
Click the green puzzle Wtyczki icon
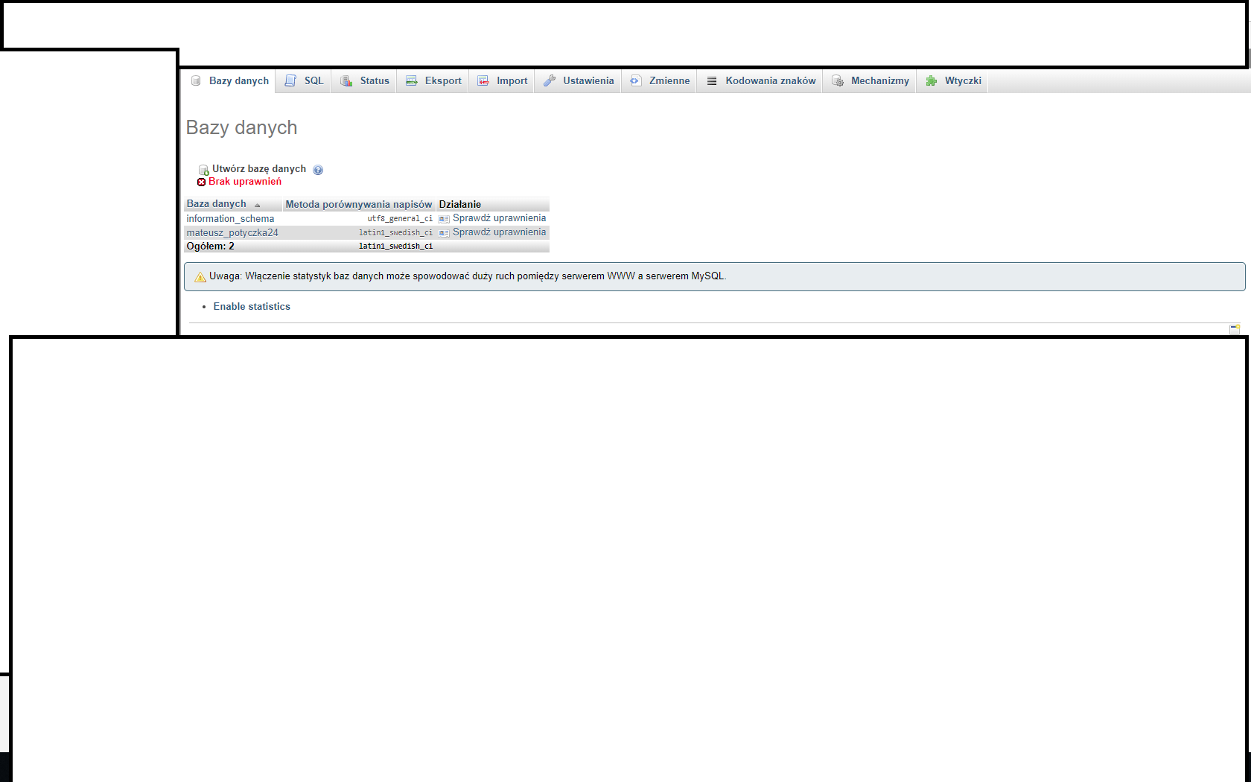[932, 81]
